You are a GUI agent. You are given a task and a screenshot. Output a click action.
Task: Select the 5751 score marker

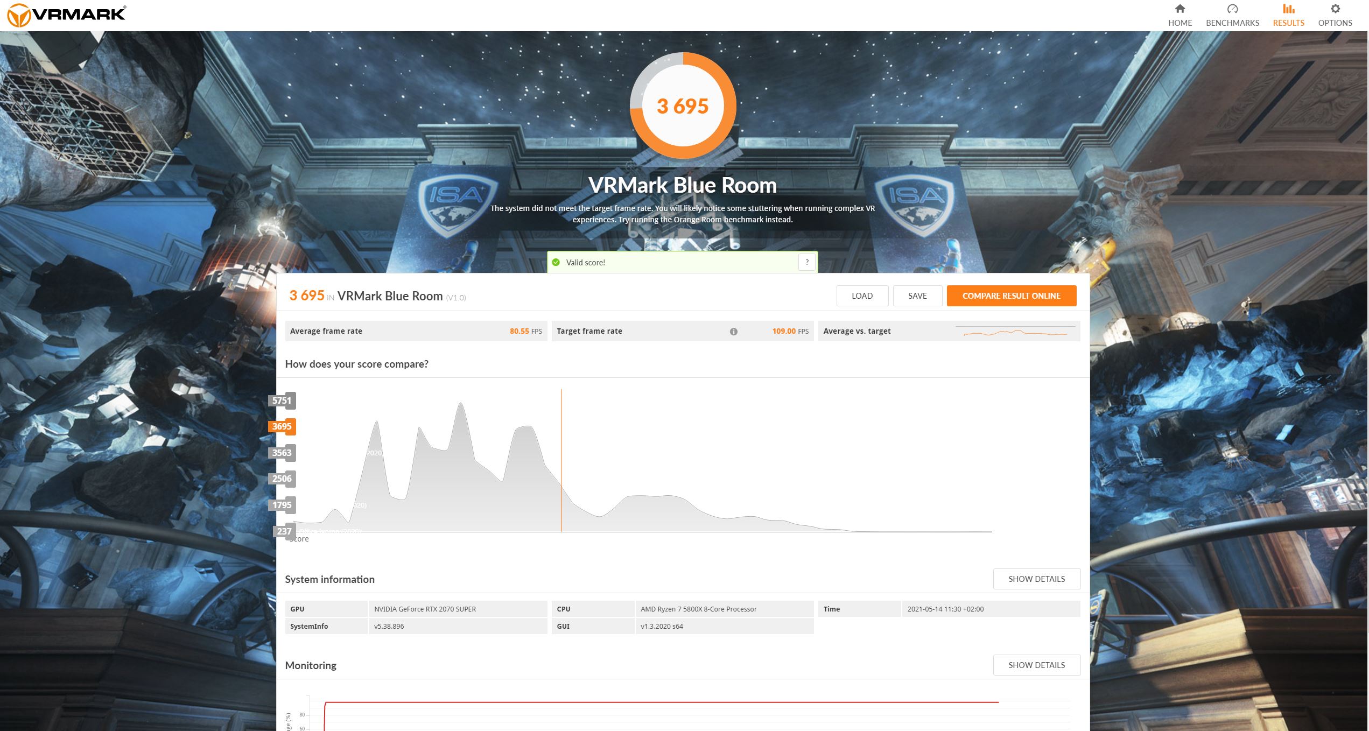pyautogui.click(x=282, y=400)
